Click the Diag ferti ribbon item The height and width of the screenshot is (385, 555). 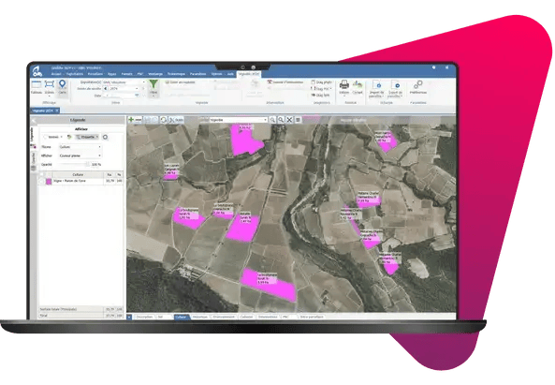point(321,95)
